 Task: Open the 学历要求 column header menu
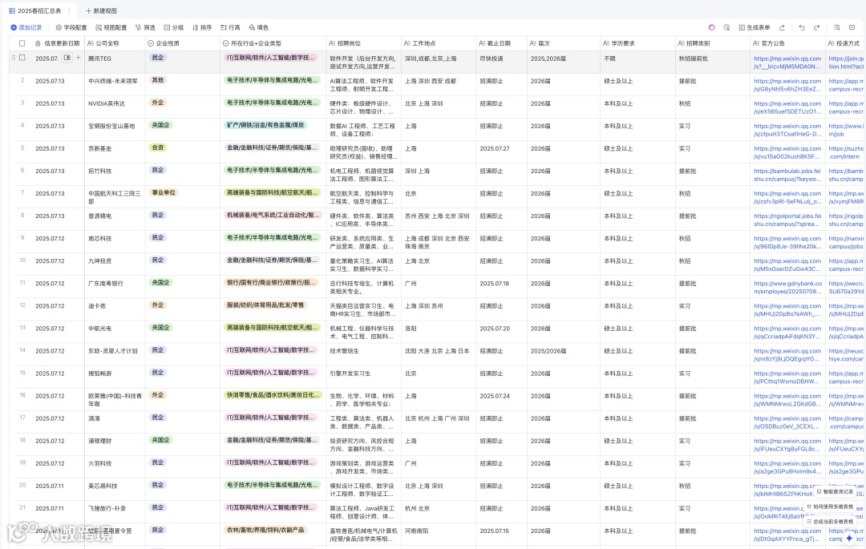click(637, 43)
